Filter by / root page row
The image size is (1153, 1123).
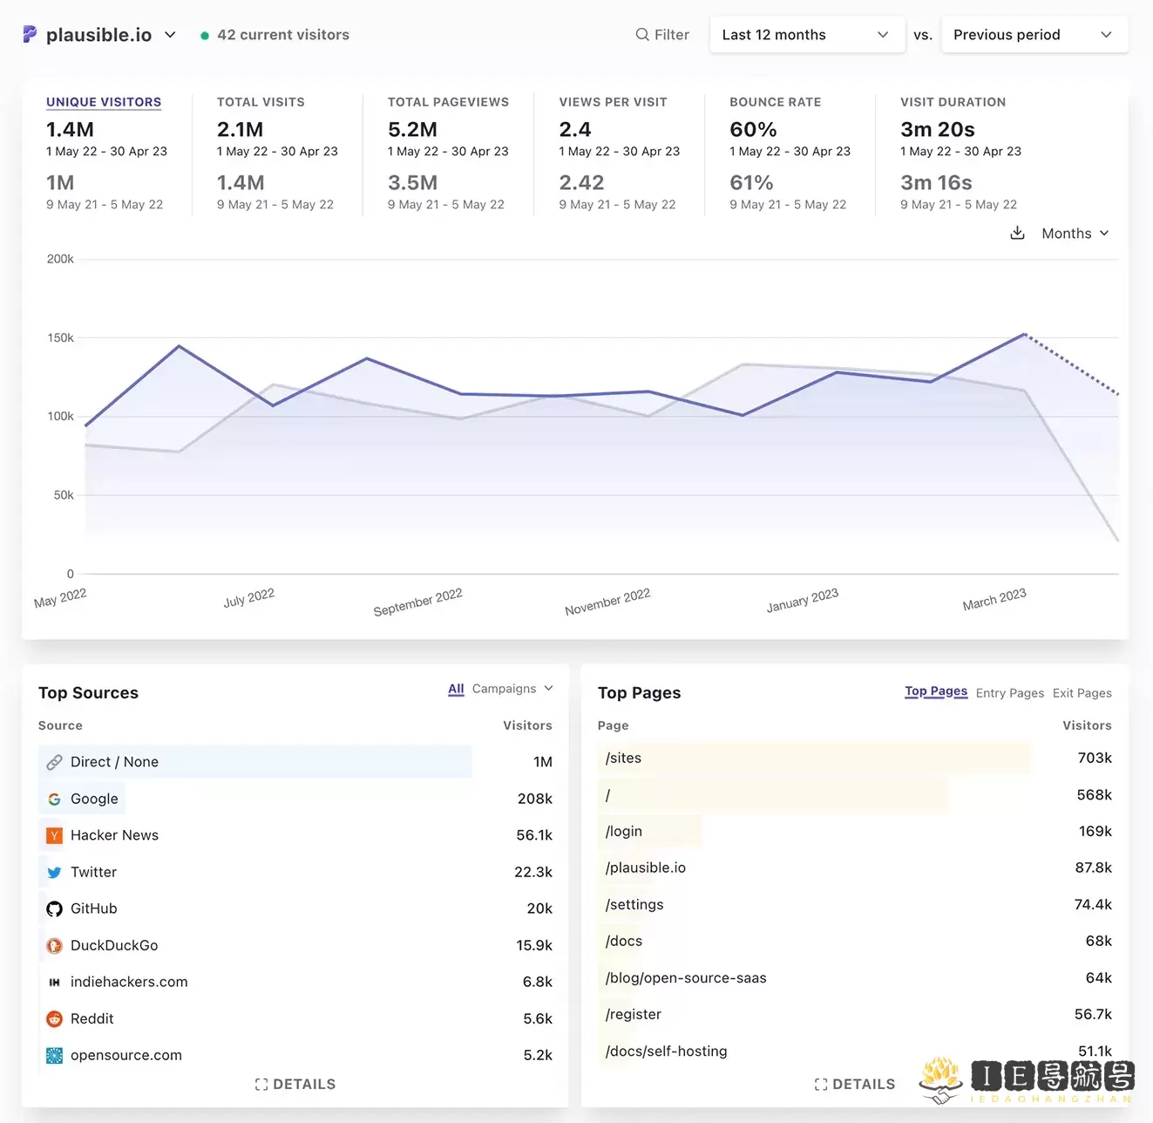607,795
